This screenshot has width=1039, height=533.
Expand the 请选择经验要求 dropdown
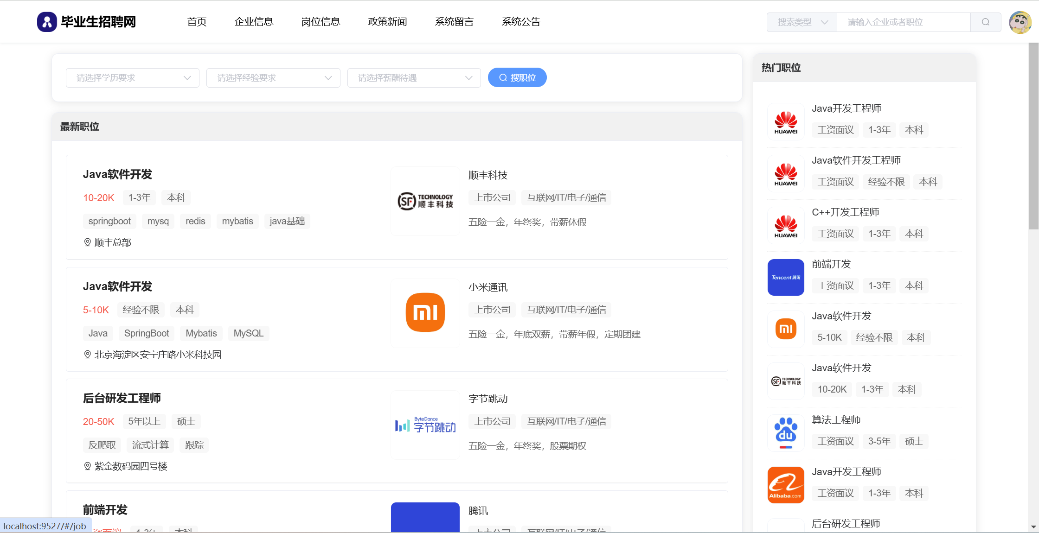[273, 78]
